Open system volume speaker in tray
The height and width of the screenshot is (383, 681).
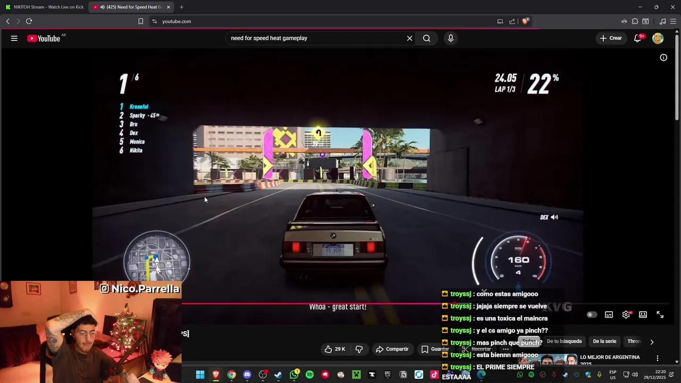635,374
